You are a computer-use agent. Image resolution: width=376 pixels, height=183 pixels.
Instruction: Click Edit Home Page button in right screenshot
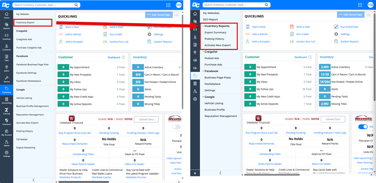[351, 15]
